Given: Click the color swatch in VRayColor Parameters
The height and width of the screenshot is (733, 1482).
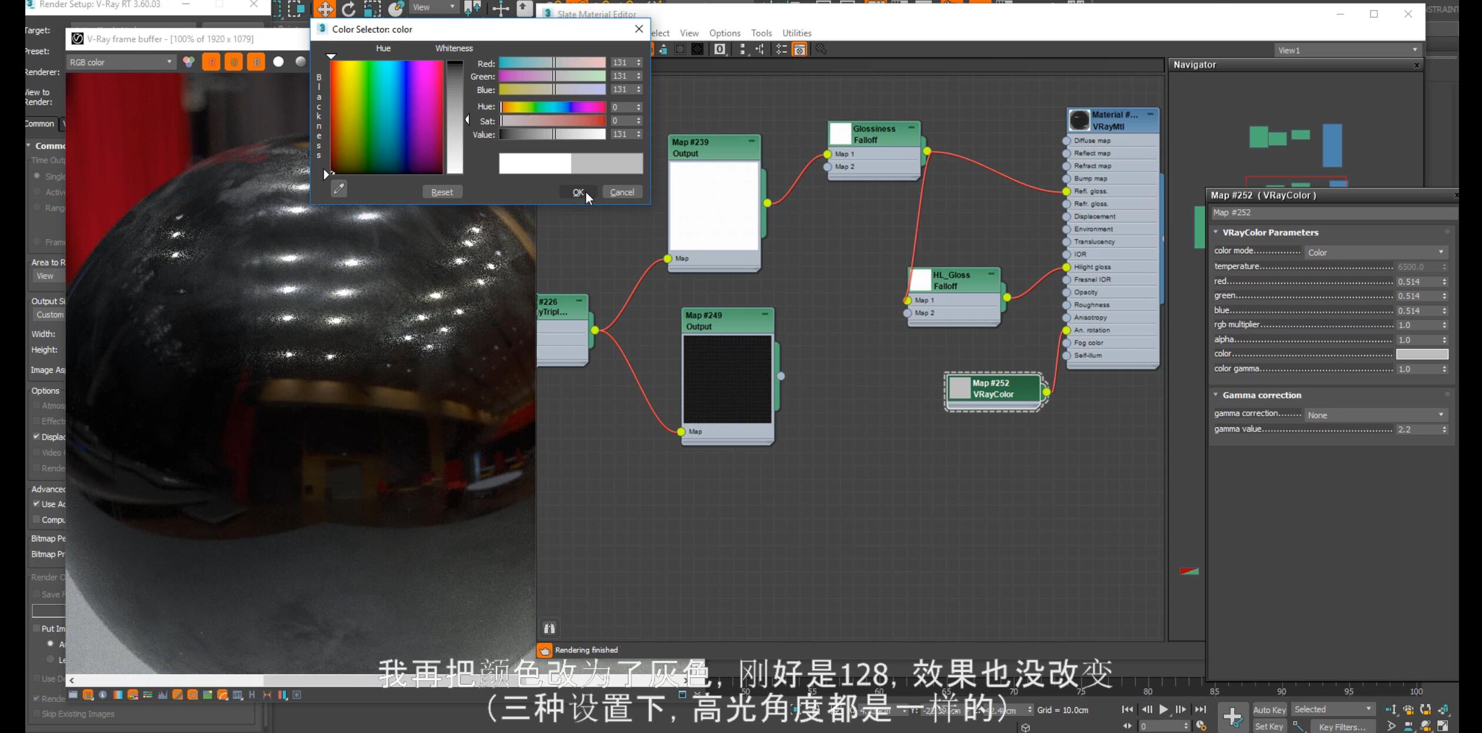Looking at the screenshot, I should point(1422,354).
